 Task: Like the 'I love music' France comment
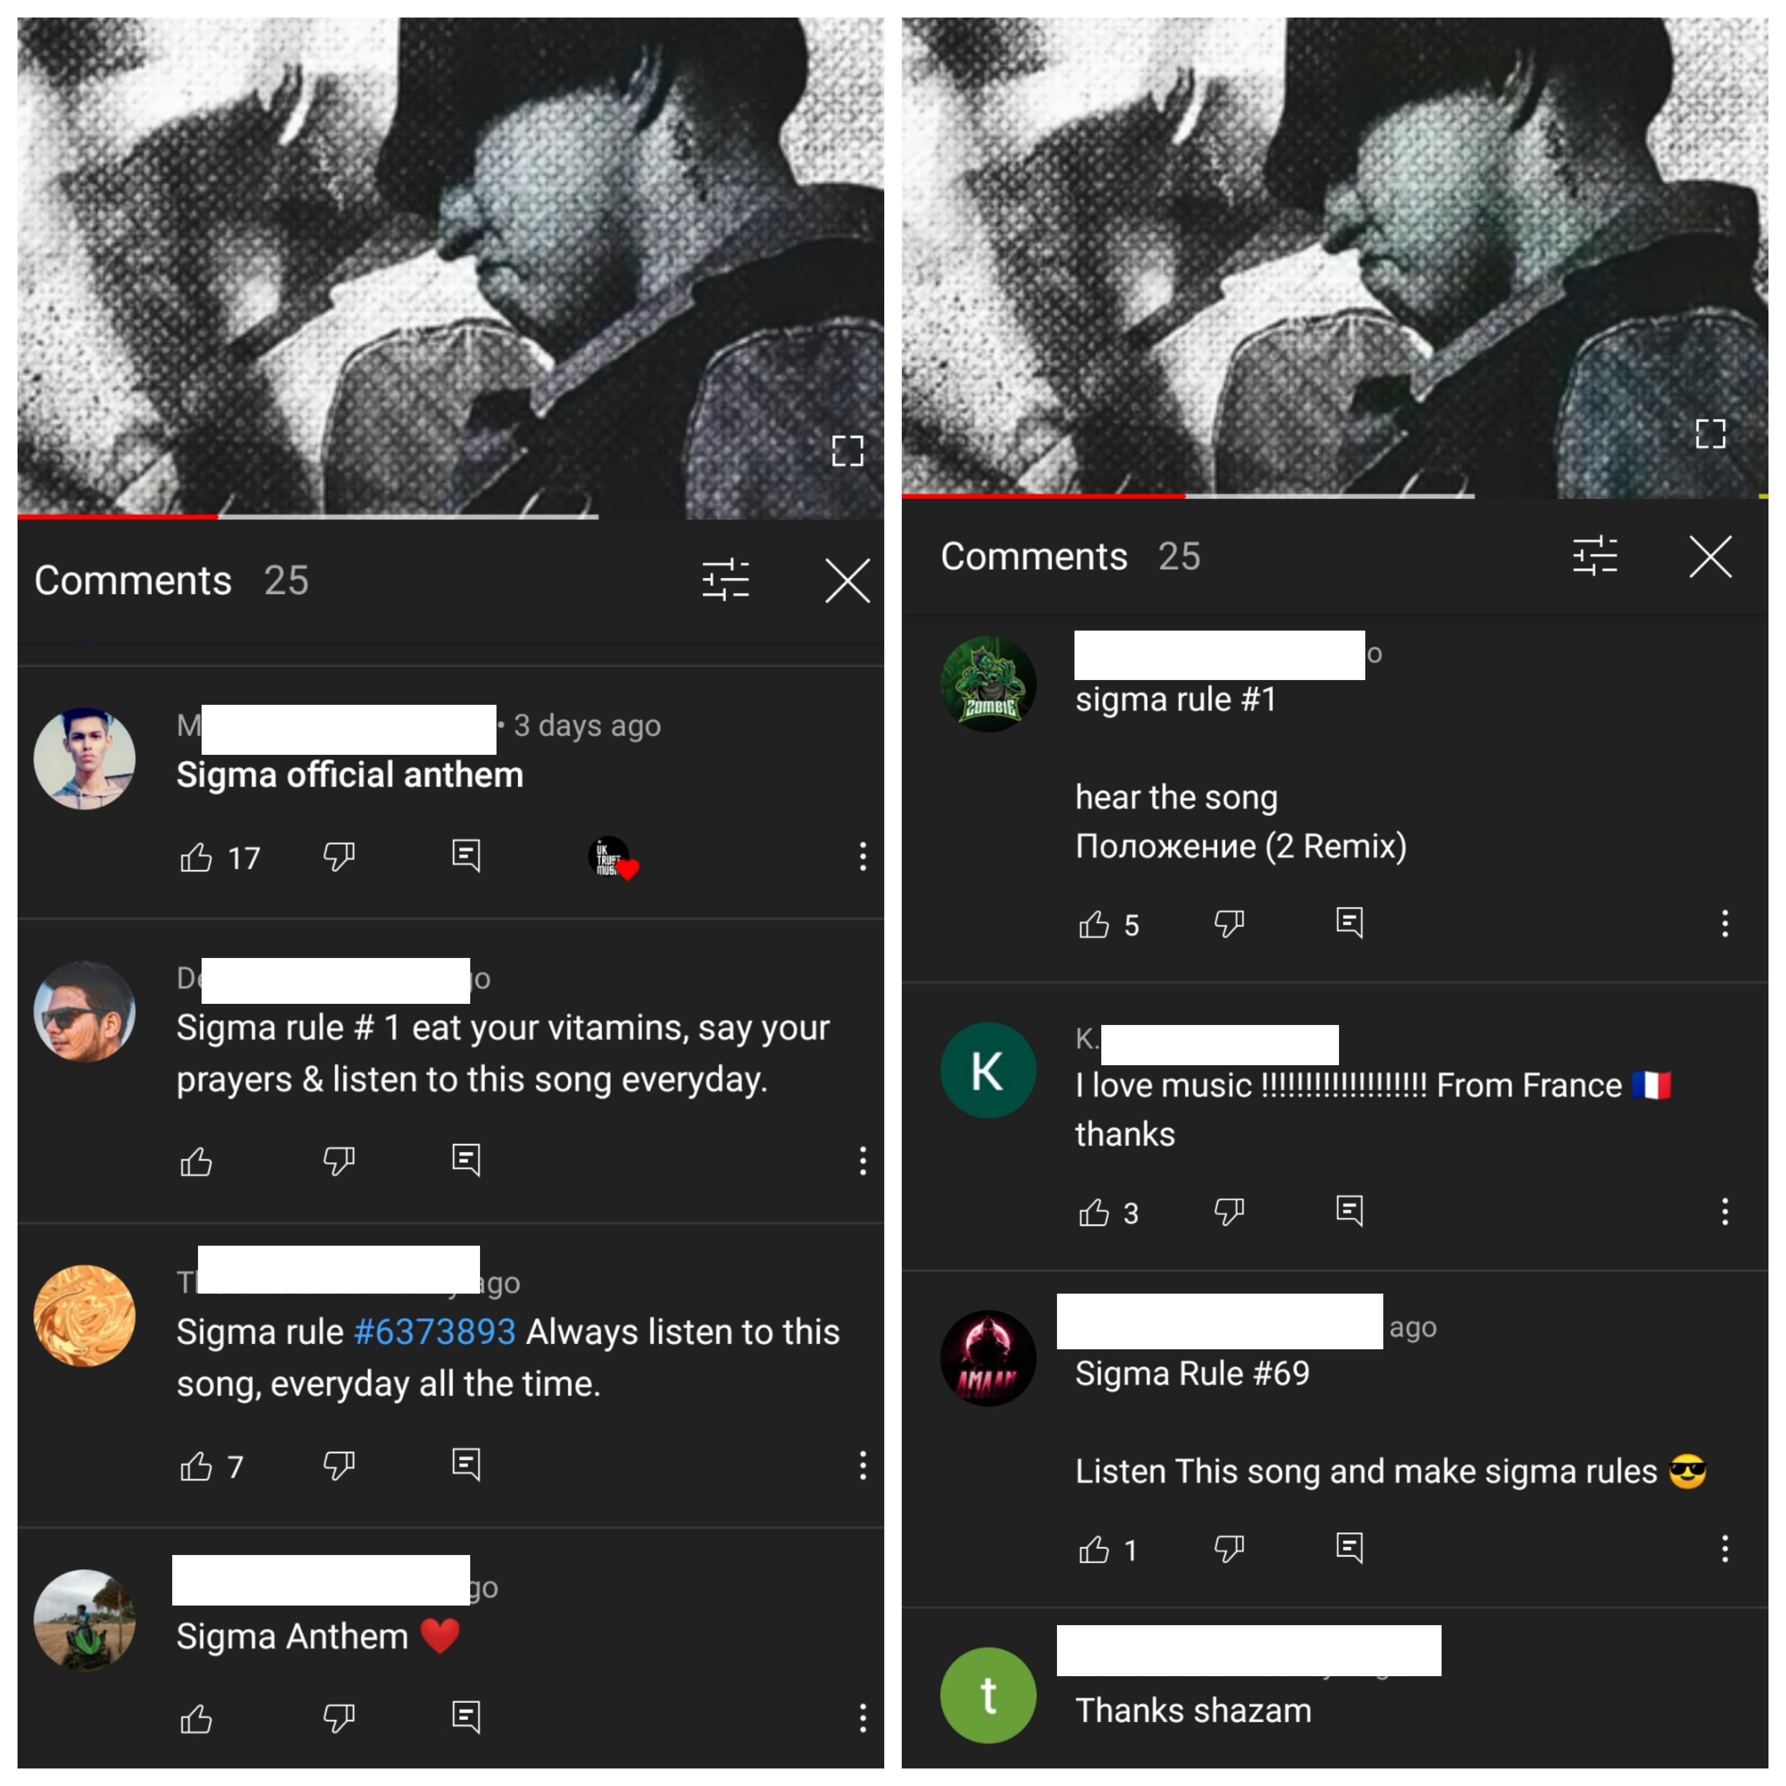1094,1212
